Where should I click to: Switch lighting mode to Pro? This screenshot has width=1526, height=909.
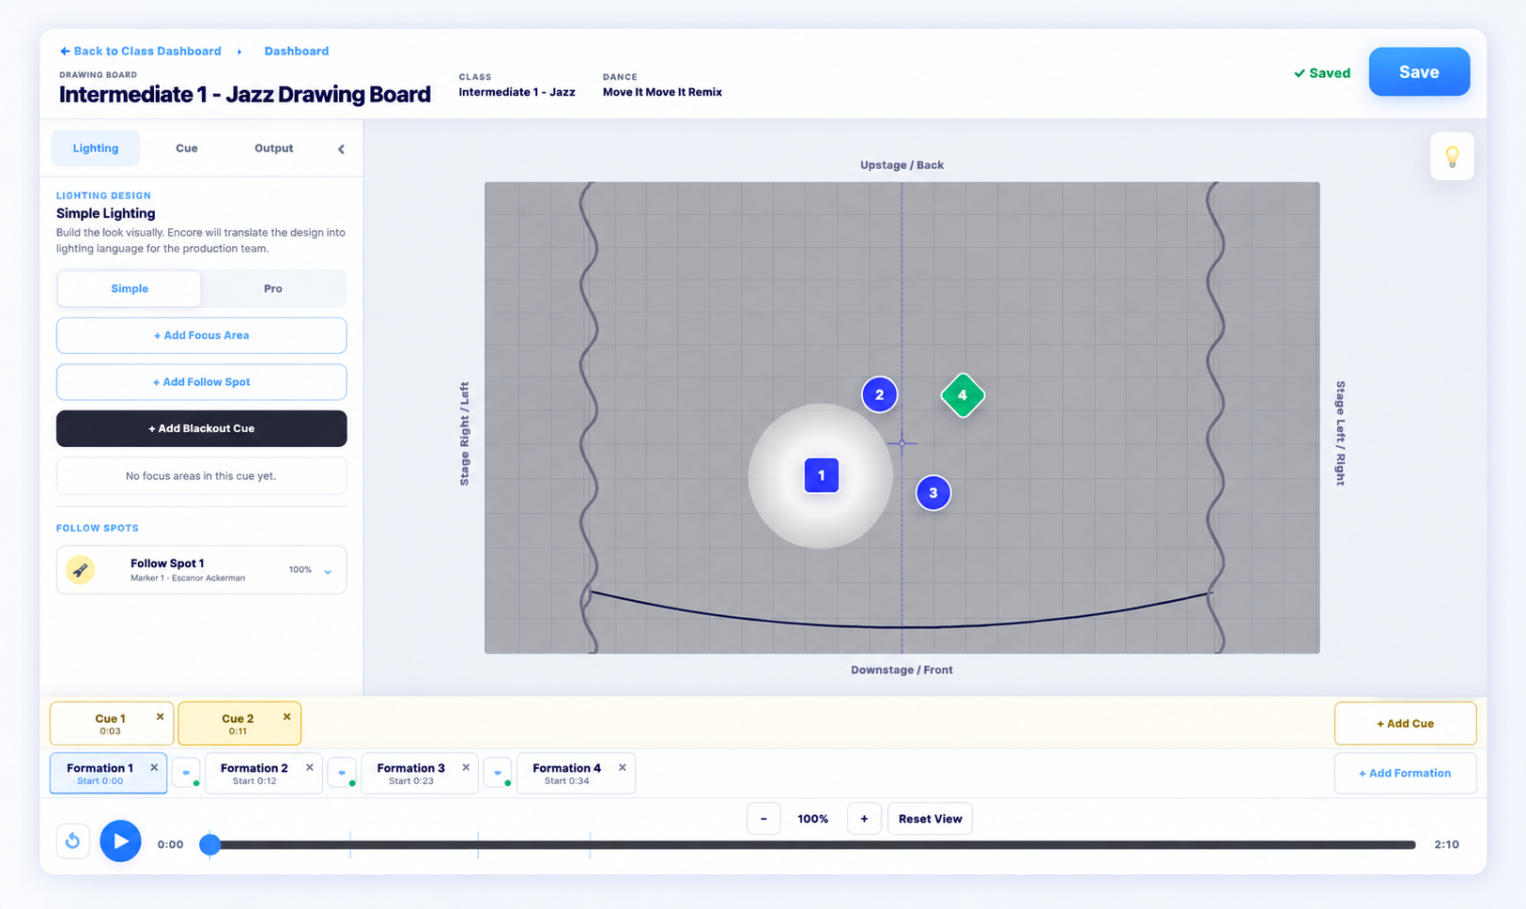[x=273, y=288]
